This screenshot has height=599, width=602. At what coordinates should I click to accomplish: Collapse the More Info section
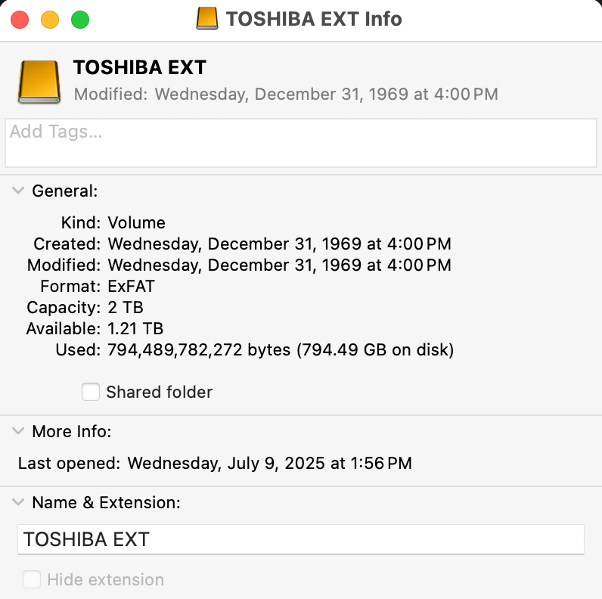[18, 432]
